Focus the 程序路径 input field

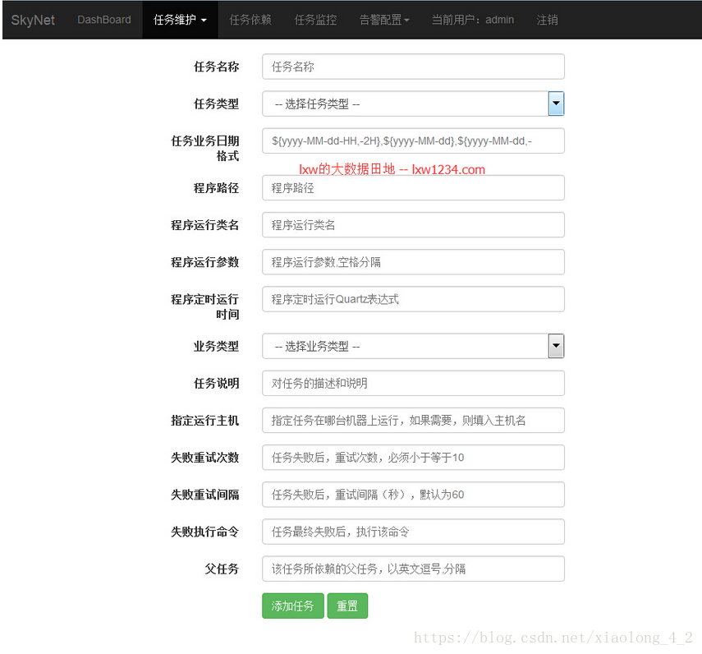click(x=413, y=188)
